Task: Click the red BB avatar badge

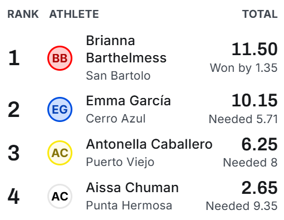Action: 60,58
